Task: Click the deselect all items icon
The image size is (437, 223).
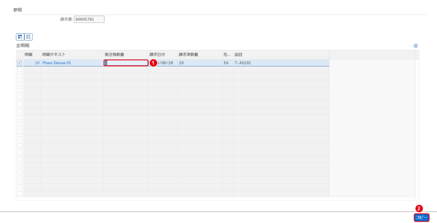Action: [x=29, y=37]
